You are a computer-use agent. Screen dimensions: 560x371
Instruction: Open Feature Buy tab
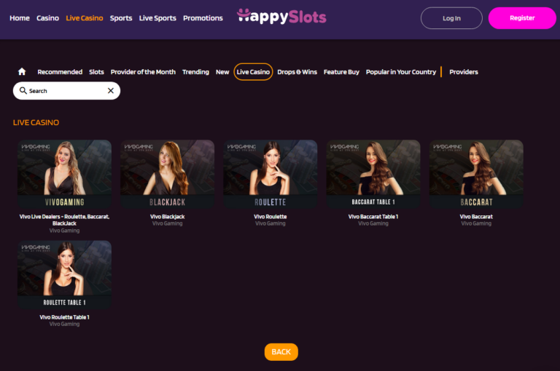point(341,72)
